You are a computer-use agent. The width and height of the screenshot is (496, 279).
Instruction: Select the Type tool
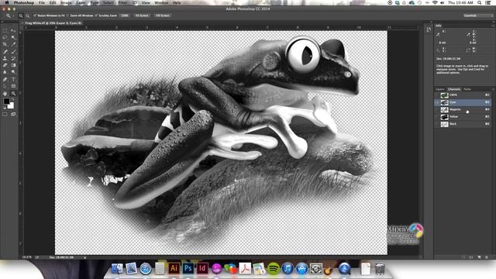point(13,79)
